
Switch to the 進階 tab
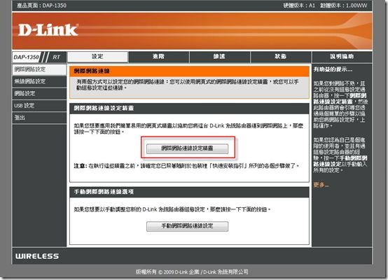pos(158,57)
